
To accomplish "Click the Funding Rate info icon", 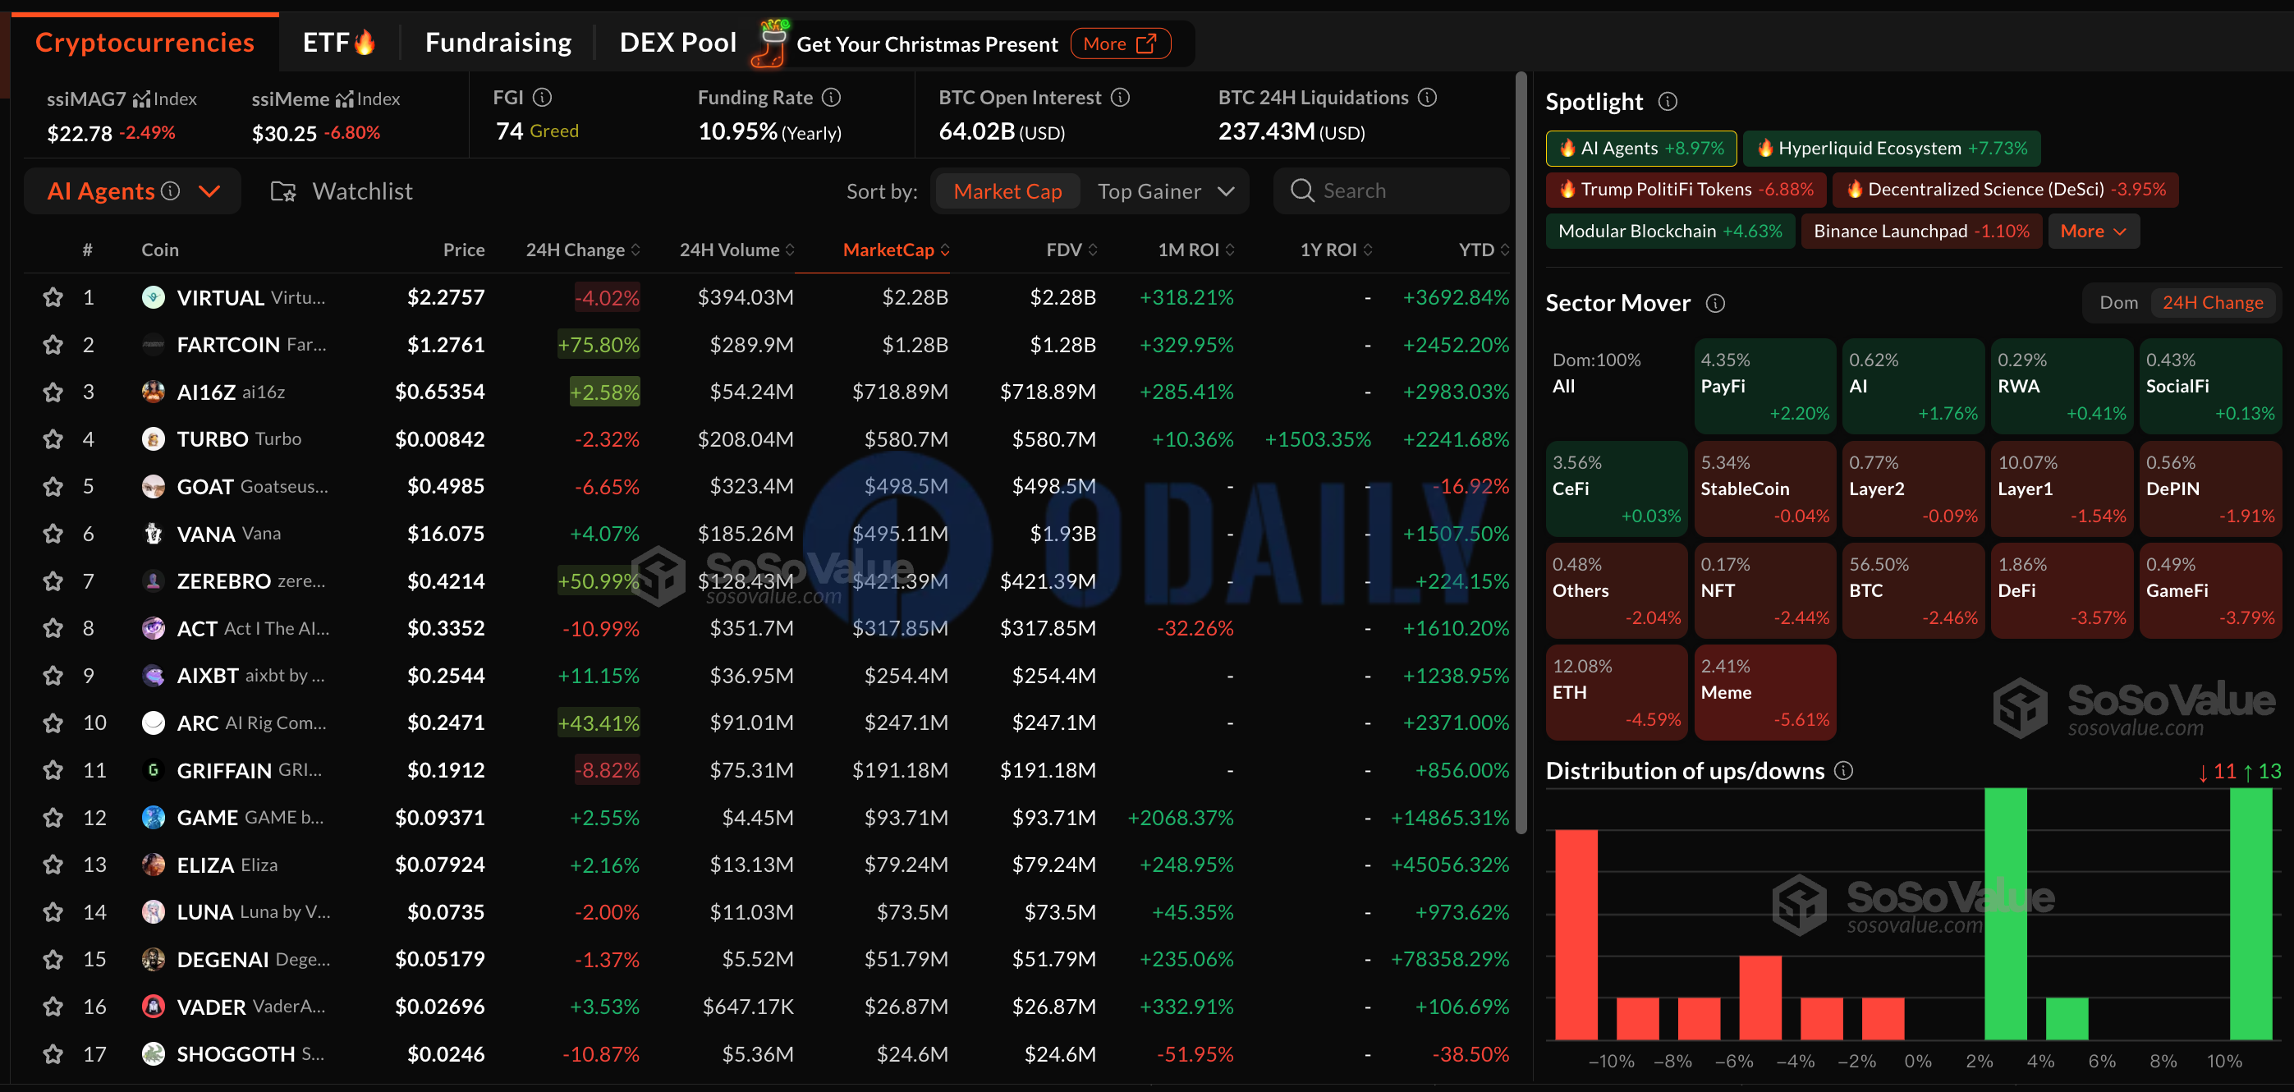I will [831, 97].
